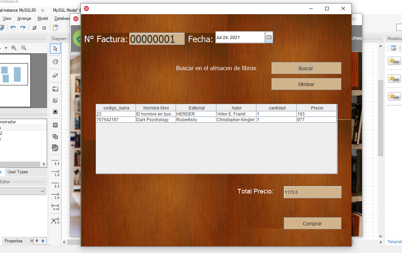402x253 pixels.
Task: Click the redo arrow in Workbench toolbar
Action: coord(23,27)
